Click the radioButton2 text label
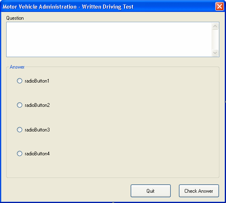The image size is (226, 203). 37,105
